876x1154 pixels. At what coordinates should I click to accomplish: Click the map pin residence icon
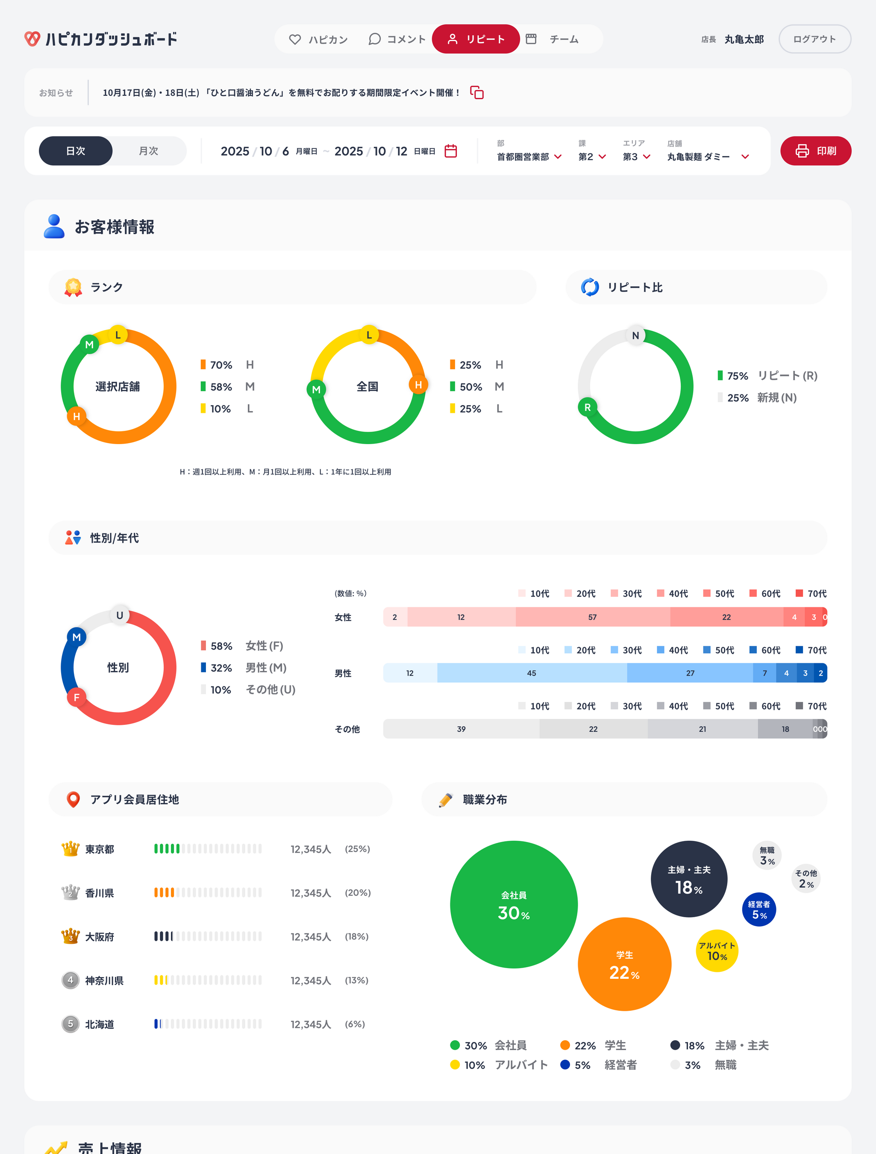tap(73, 799)
